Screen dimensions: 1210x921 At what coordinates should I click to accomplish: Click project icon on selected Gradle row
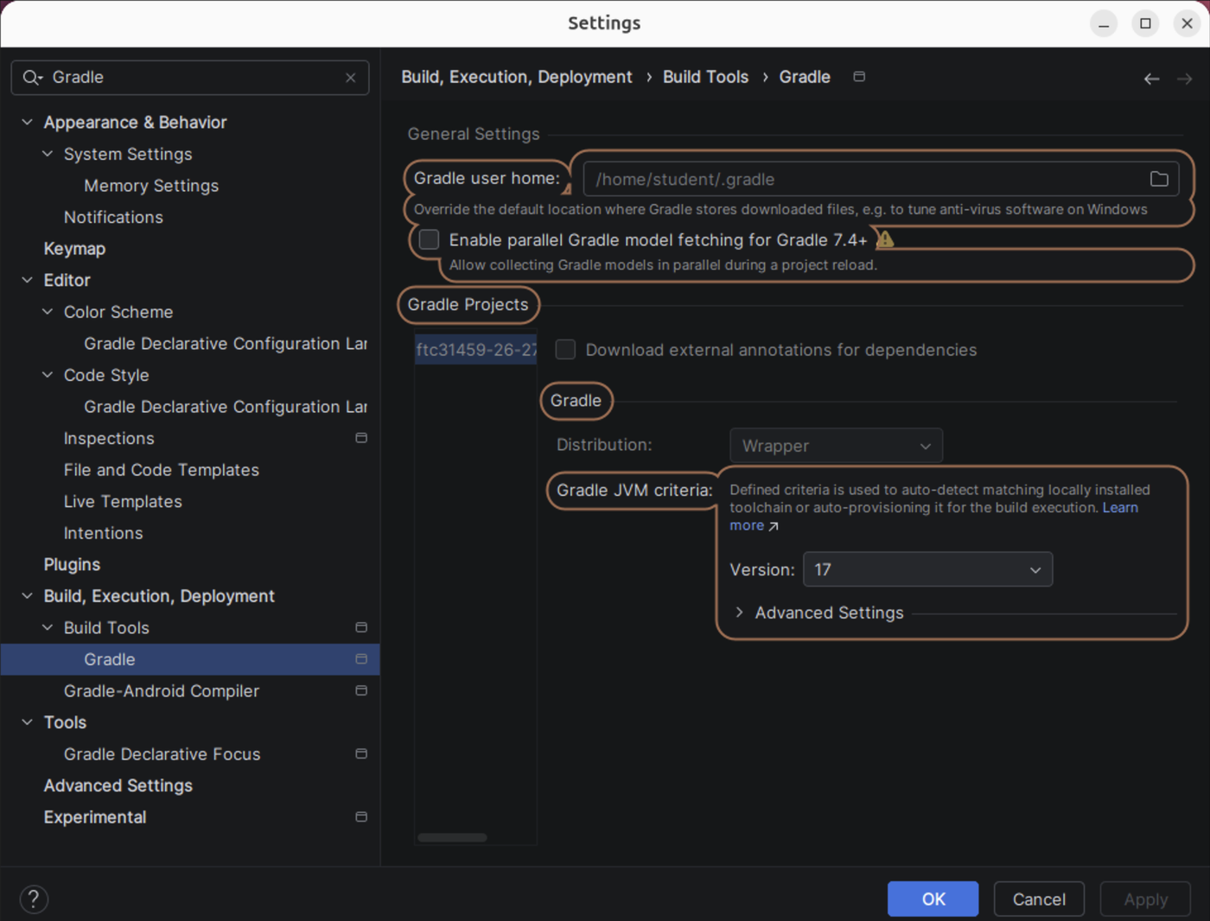(x=361, y=659)
